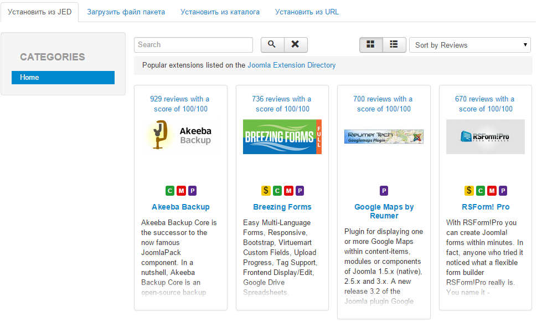The image size is (542, 321).
Task: Click Akeeba Backup's red M module badge
Action: click(x=181, y=191)
